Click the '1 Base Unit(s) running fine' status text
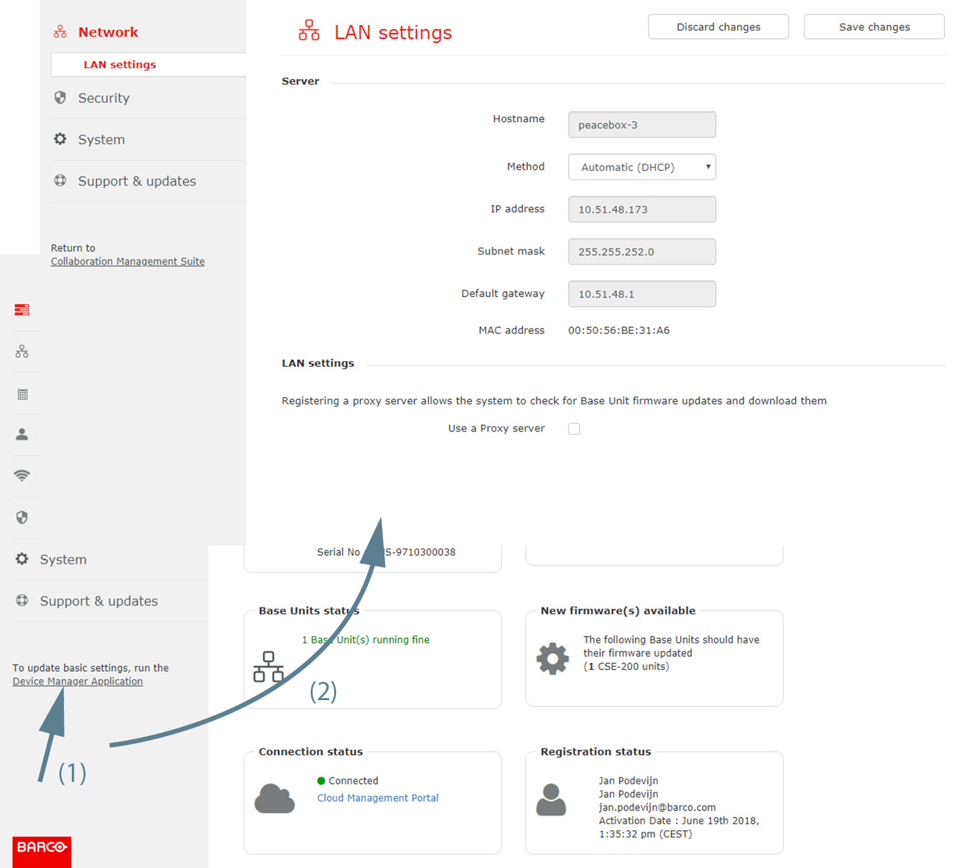This screenshot has height=868, width=966. coord(366,640)
